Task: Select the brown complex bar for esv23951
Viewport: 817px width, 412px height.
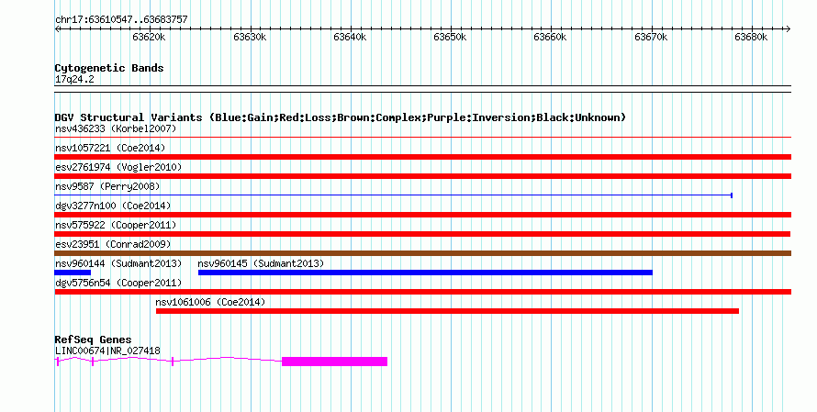Action: (422, 253)
